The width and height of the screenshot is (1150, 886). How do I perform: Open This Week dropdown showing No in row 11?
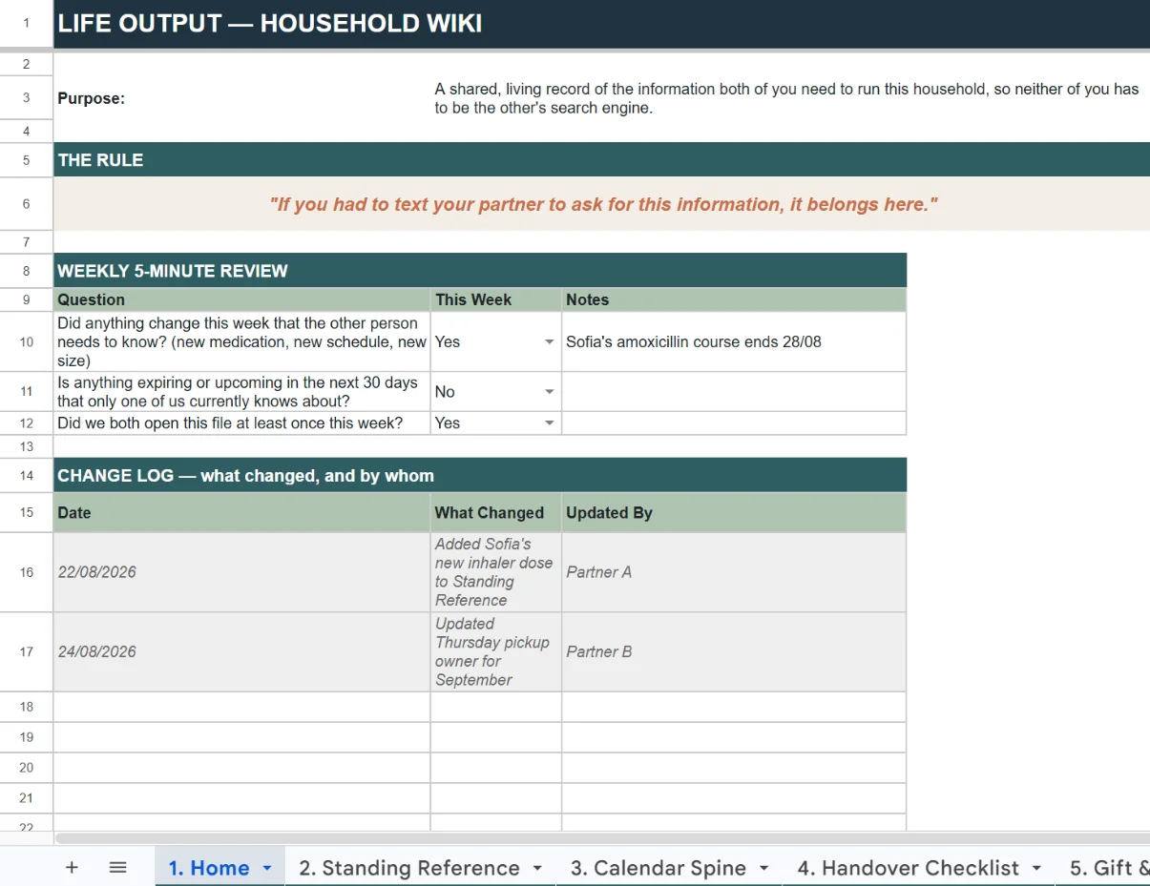(549, 391)
